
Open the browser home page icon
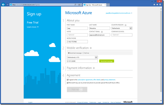(154, 5)
